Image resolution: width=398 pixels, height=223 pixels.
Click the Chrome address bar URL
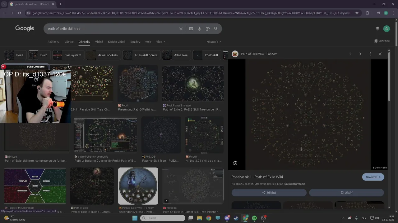coord(192,13)
